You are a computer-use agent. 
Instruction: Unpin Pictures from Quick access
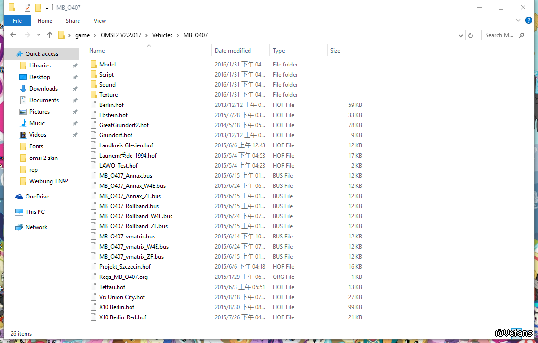click(x=75, y=112)
